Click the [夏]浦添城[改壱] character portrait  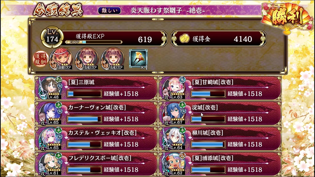pyautogui.click(x=174, y=164)
